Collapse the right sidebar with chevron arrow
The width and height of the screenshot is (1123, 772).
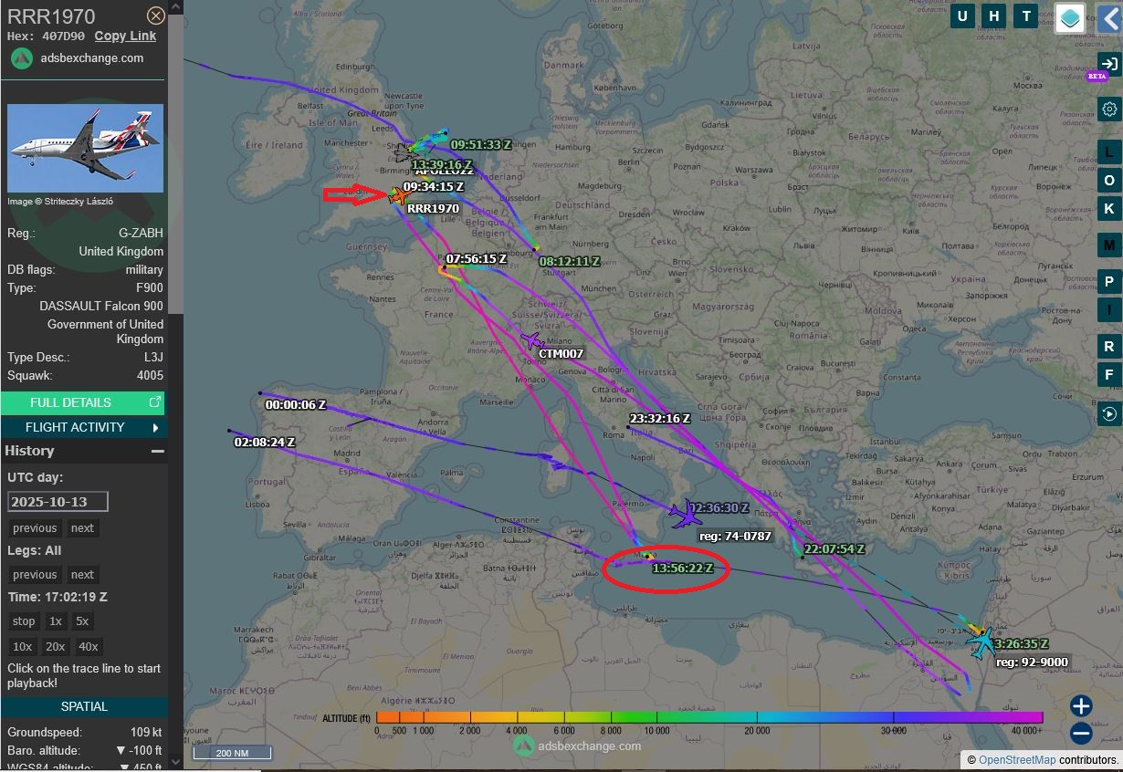1109,17
